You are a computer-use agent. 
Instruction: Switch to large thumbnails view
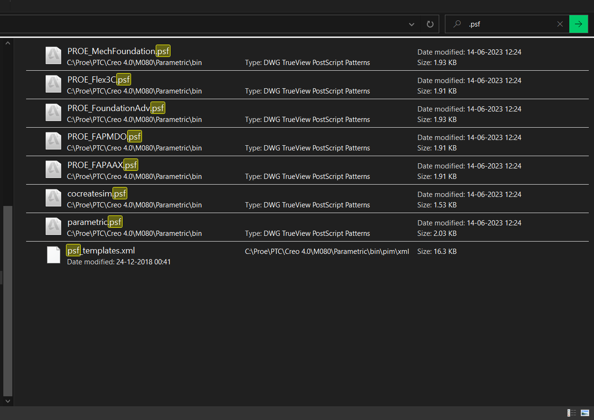tap(585, 413)
